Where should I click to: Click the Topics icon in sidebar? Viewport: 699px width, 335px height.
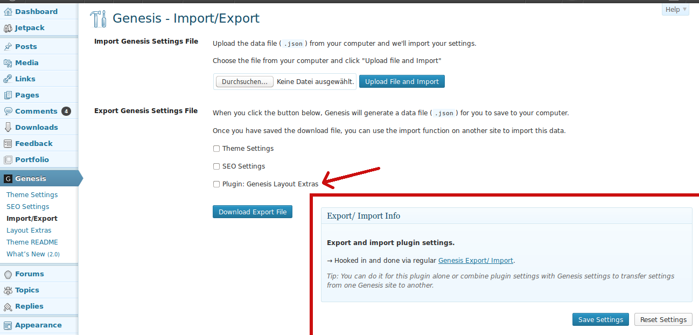click(x=8, y=290)
